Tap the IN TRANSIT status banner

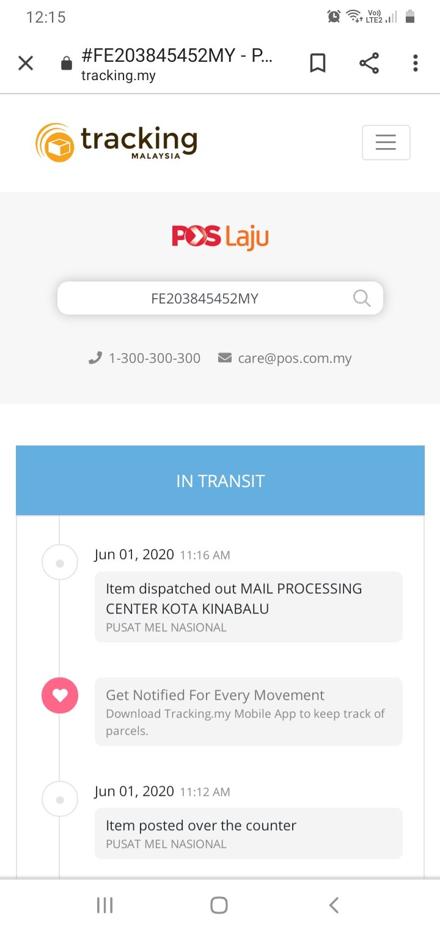[220, 480]
